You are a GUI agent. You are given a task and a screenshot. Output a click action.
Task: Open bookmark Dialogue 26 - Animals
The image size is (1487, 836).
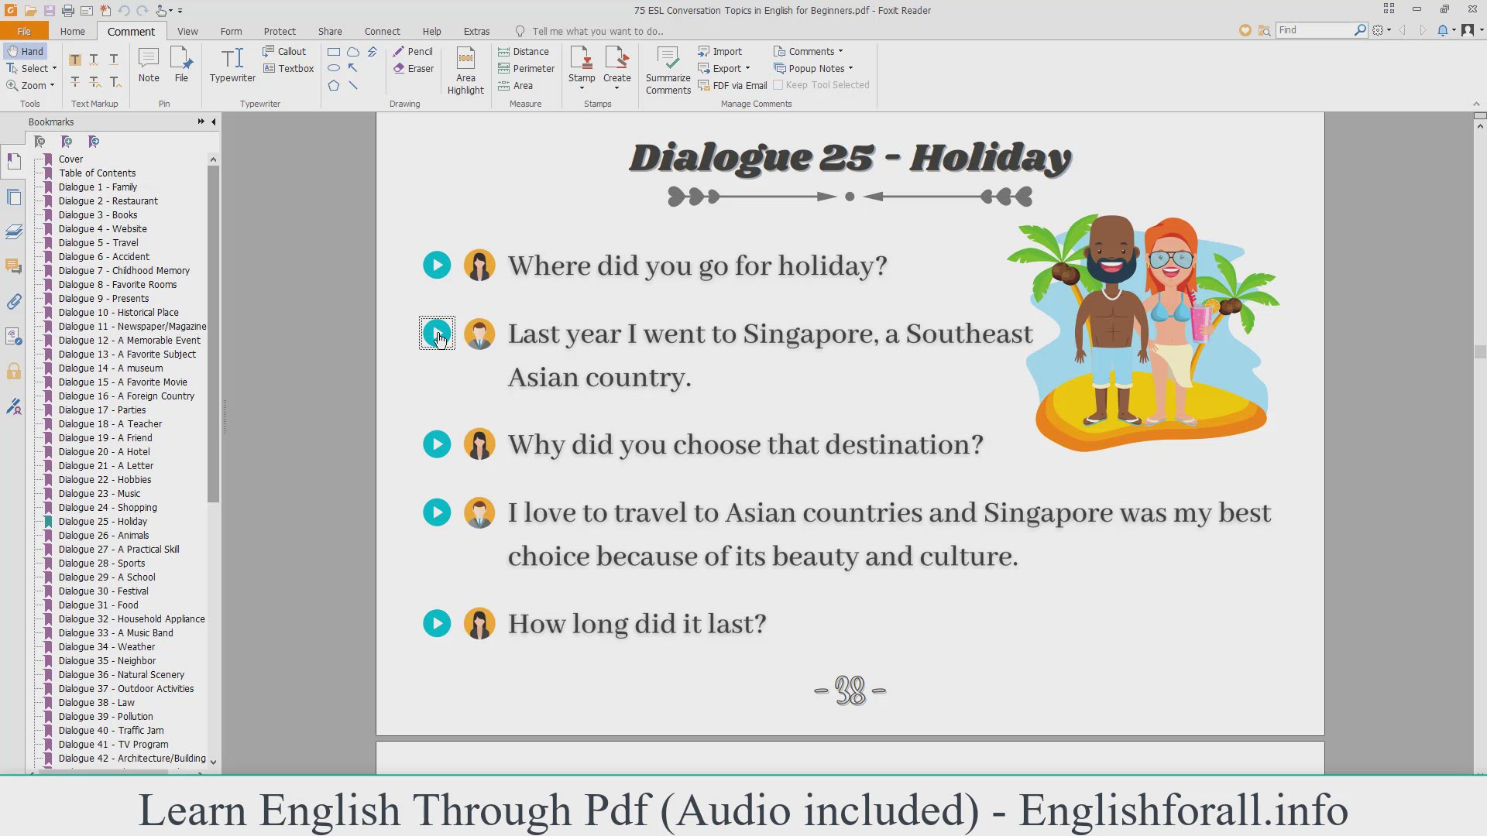[103, 536]
